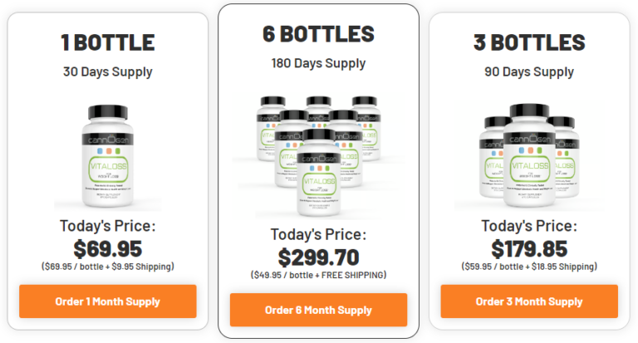638x343 pixels.
Task: Click Today's Price label in the 6 bottles card
Action: click(318, 233)
